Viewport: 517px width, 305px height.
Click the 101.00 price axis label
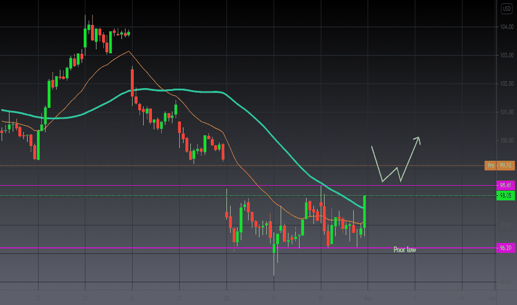[x=507, y=112]
